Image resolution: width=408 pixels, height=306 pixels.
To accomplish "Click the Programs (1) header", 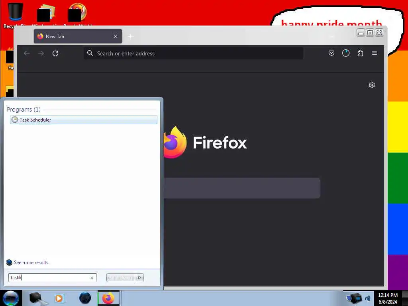I will click(24, 109).
